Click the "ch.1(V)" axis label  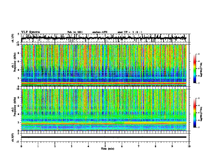click(13, 38)
